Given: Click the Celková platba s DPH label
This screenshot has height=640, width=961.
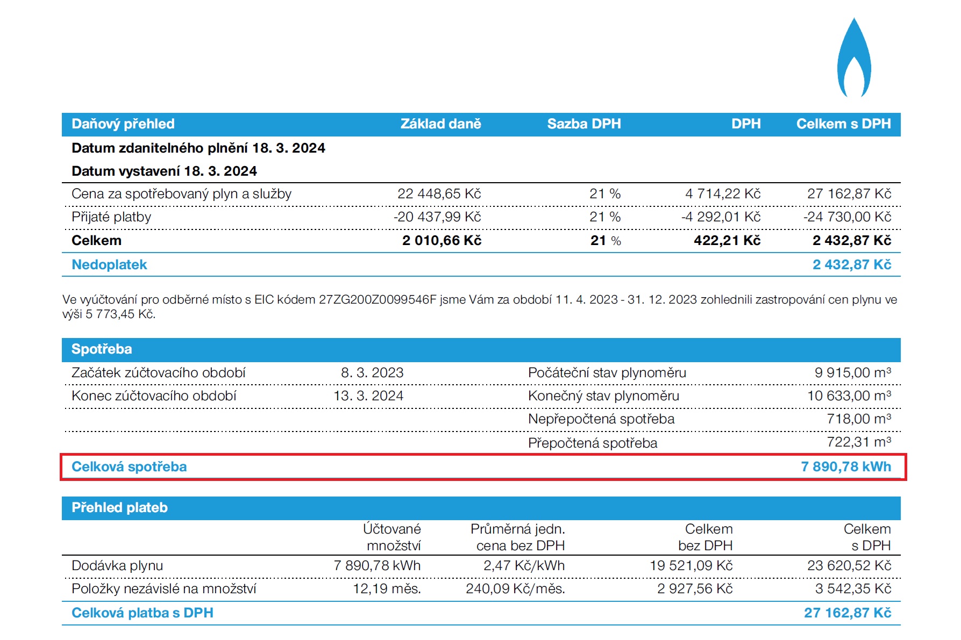Looking at the screenshot, I should [143, 613].
